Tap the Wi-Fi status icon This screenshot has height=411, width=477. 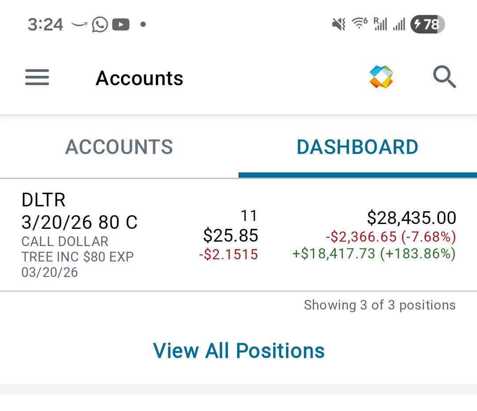360,24
